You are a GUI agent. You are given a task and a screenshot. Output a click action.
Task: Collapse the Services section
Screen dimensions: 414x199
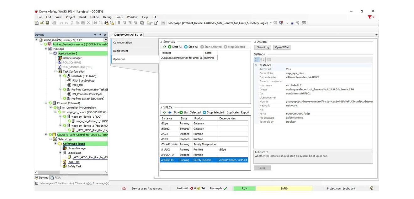(161, 42)
